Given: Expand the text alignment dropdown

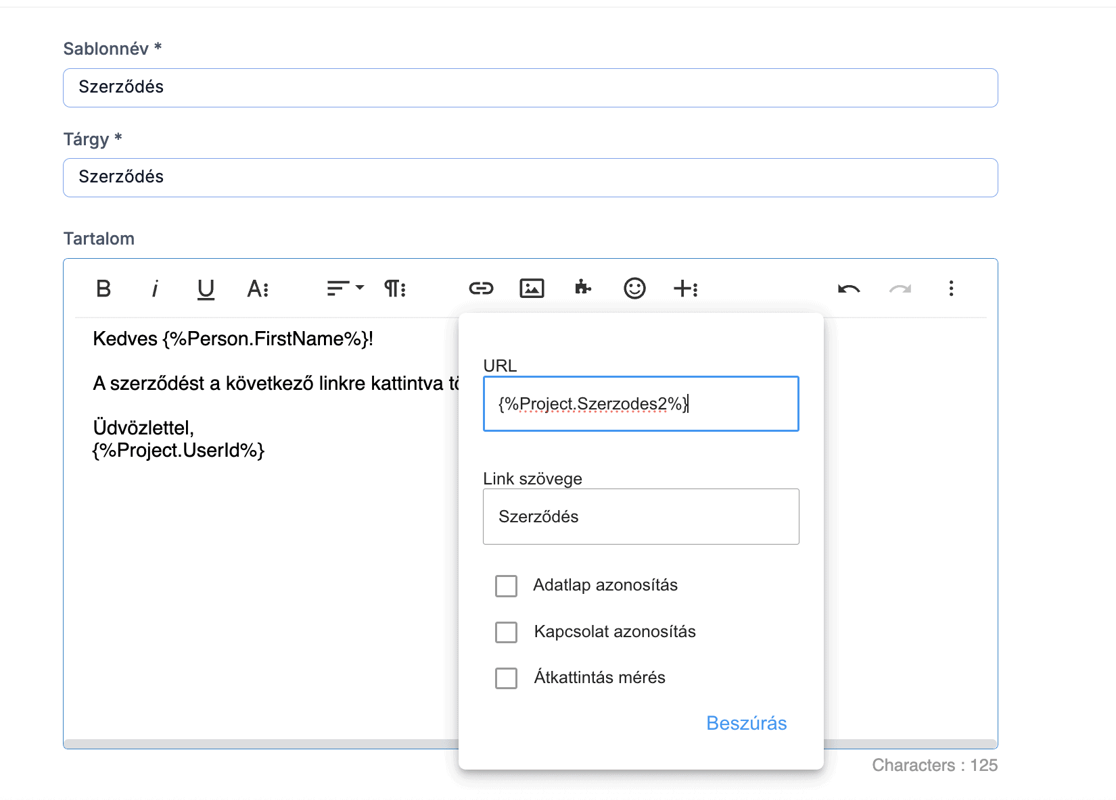Looking at the screenshot, I should (345, 289).
